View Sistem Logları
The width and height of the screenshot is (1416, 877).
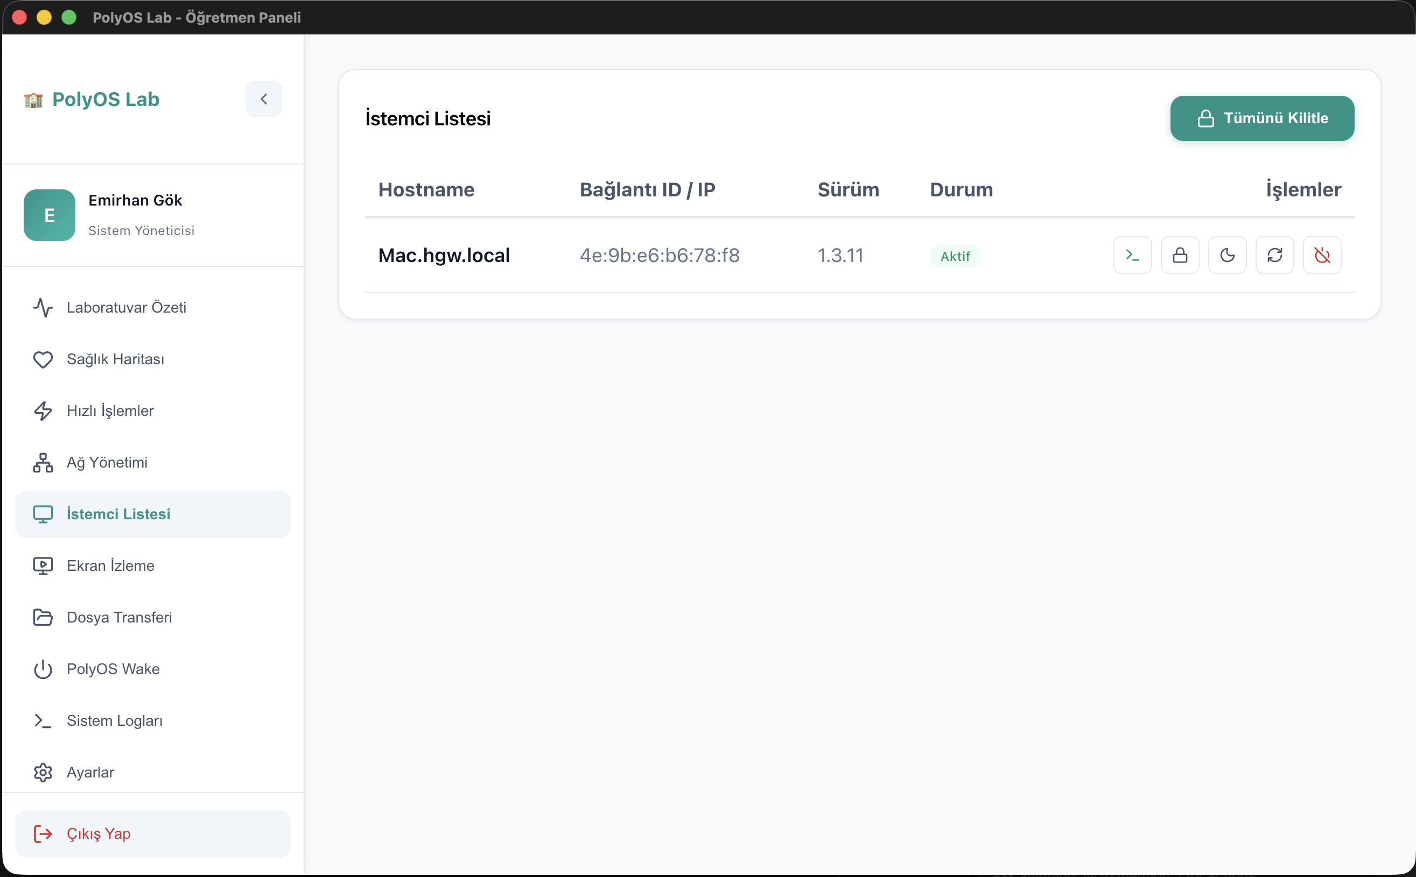pyautogui.click(x=152, y=720)
